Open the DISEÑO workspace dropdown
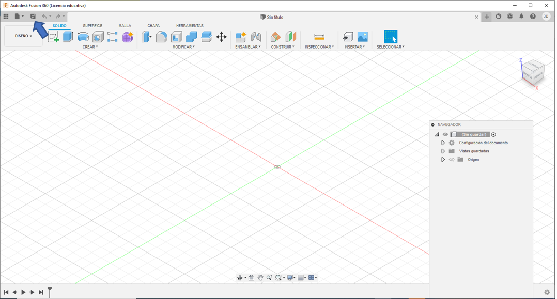The width and height of the screenshot is (557, 299). 23,36
